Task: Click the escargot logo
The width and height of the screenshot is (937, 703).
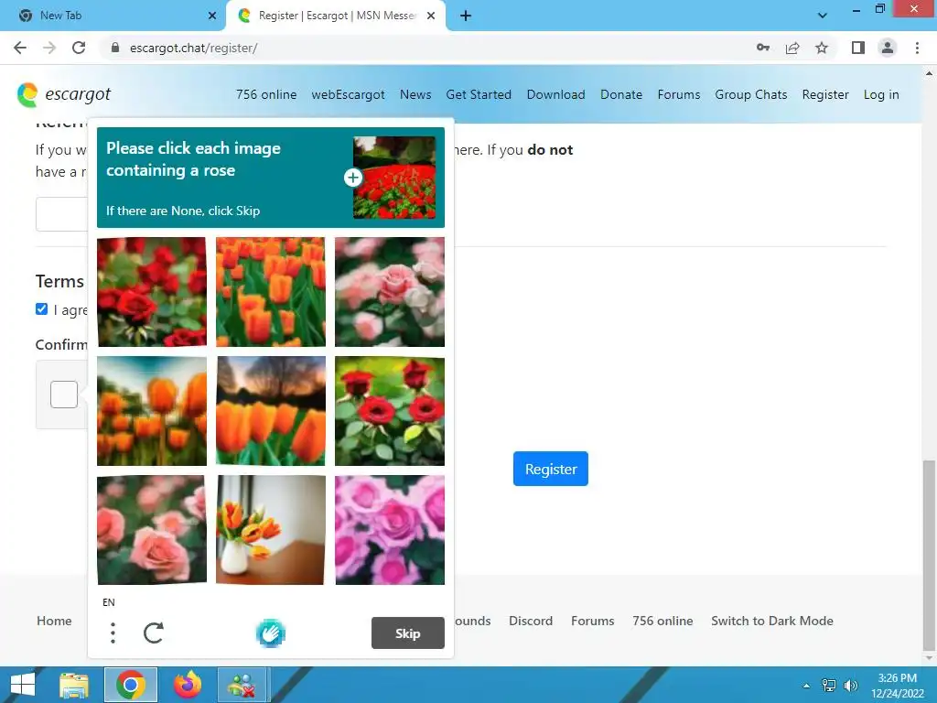Action: [64, 94]
